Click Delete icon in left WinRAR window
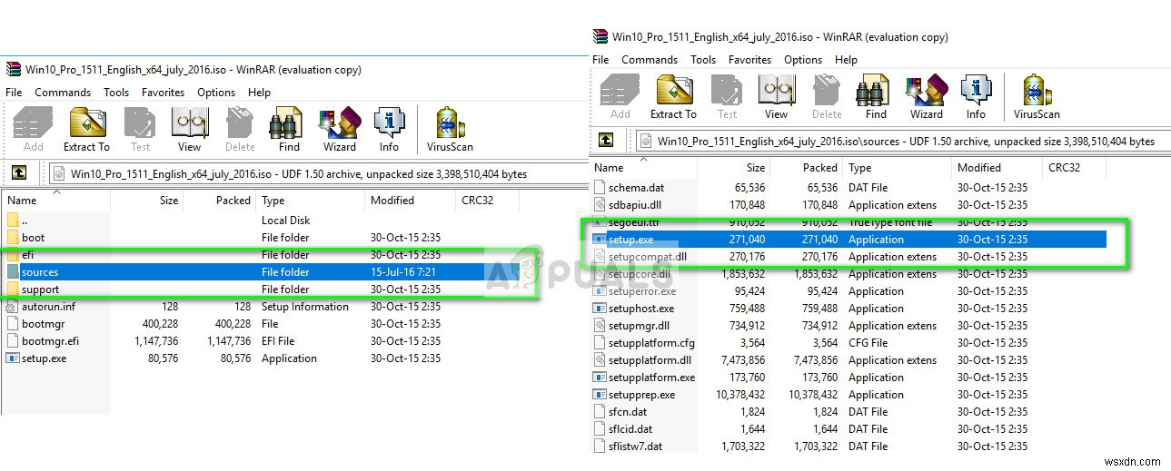 pos(240,129)
